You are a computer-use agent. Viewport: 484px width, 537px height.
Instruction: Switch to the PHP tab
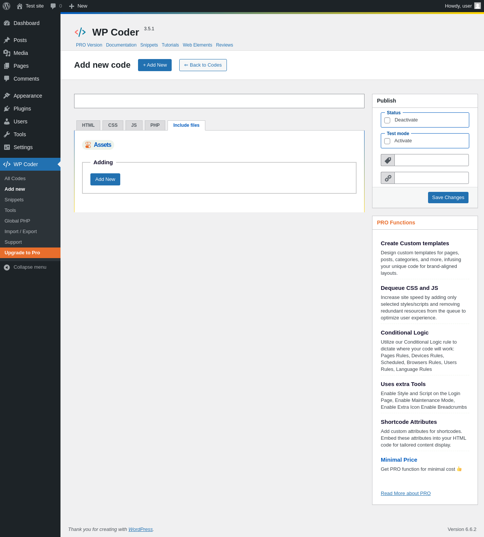tap(155, 125)
